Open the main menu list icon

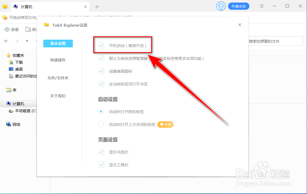point(262,6)
